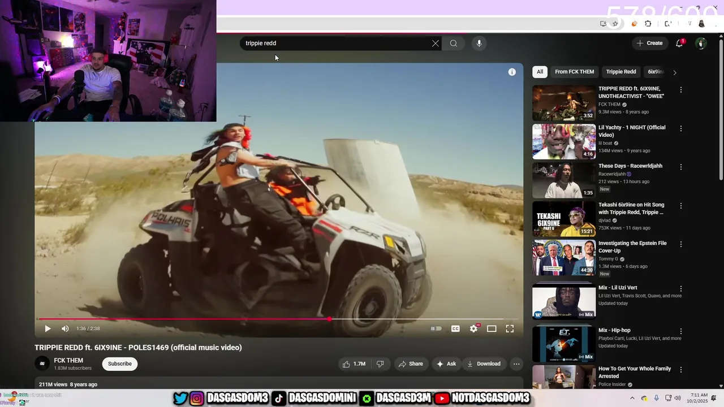Screen dimensions: 724x407
Task: Search with your voice microphone
Action: [479, 43]
